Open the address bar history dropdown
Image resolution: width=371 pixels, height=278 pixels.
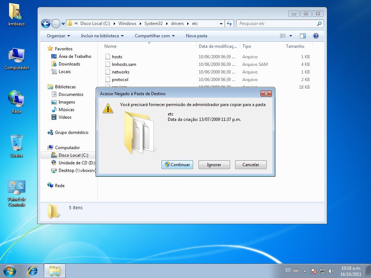coord(221,24)
